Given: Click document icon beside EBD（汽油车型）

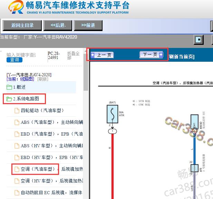Looking at the screenshot, I should pos(17,134).
